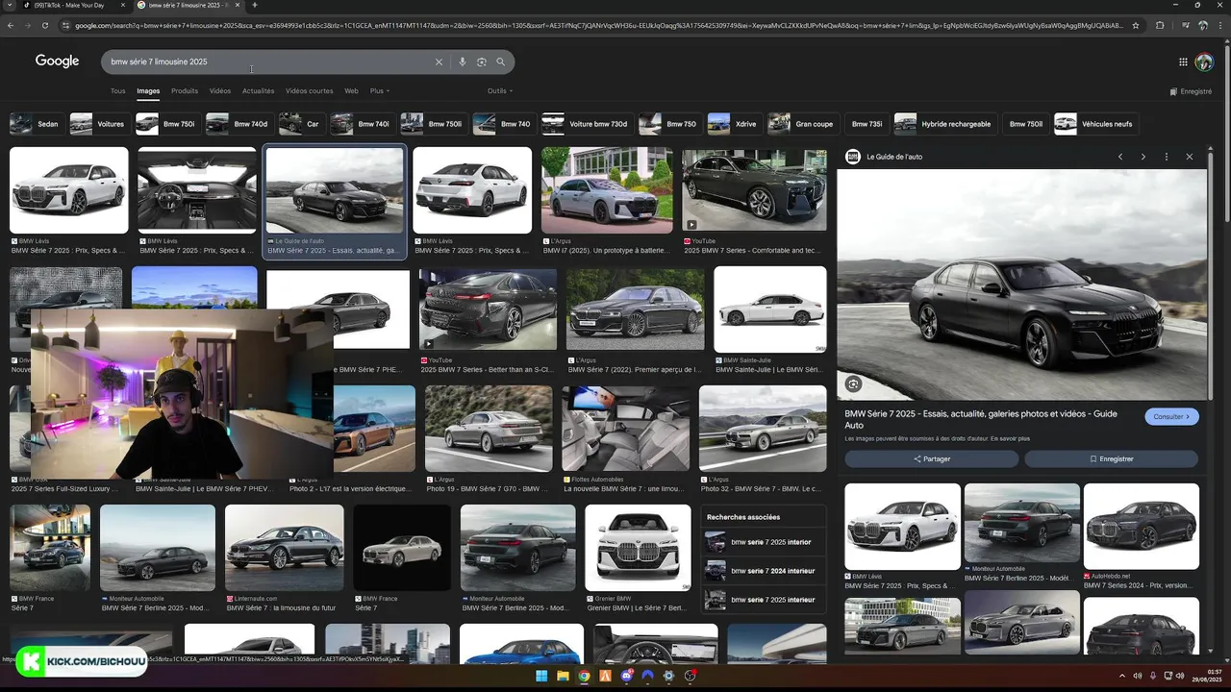The width and height of the screenshot is (1231, 692).
Task: Click the Enregistrer button in preview
Action: 1112,458
